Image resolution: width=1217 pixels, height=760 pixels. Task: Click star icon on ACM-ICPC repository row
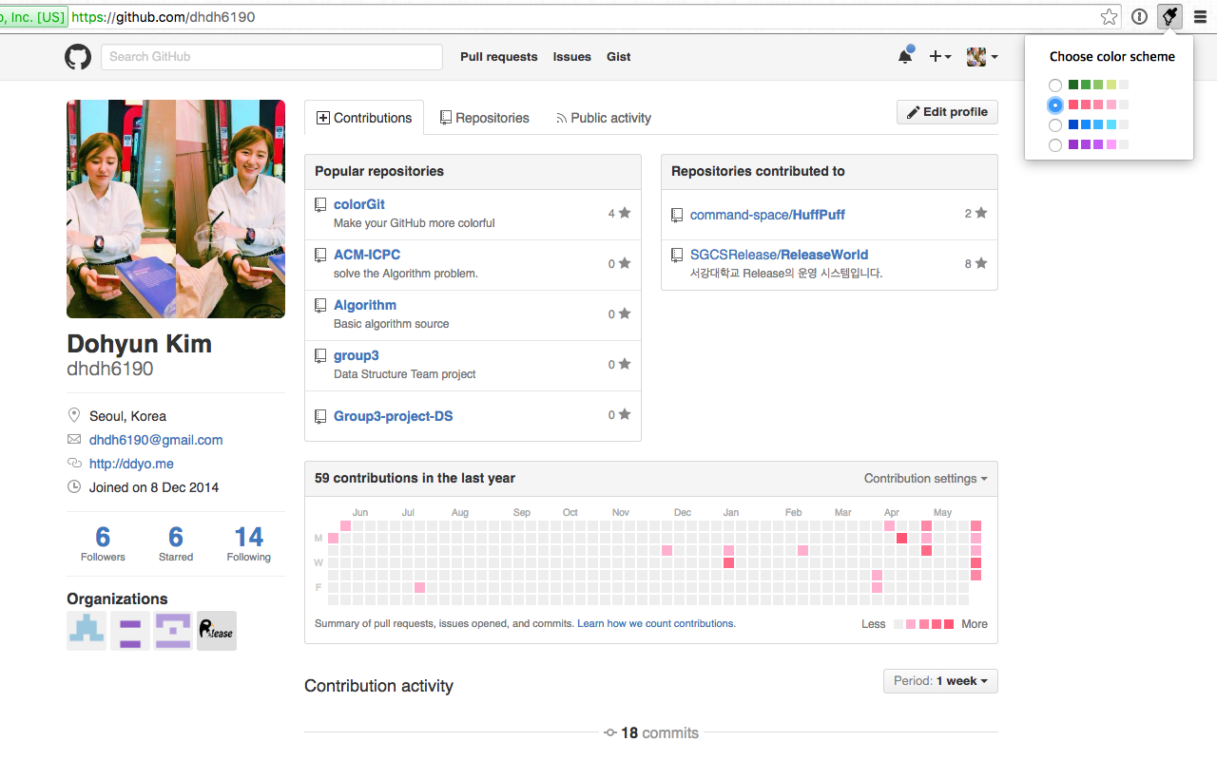coord(625,263)
